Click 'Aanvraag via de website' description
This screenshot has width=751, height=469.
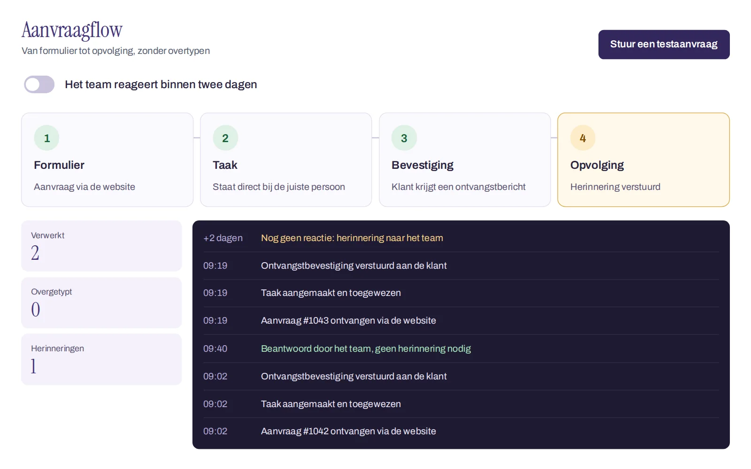coord(84,187)
